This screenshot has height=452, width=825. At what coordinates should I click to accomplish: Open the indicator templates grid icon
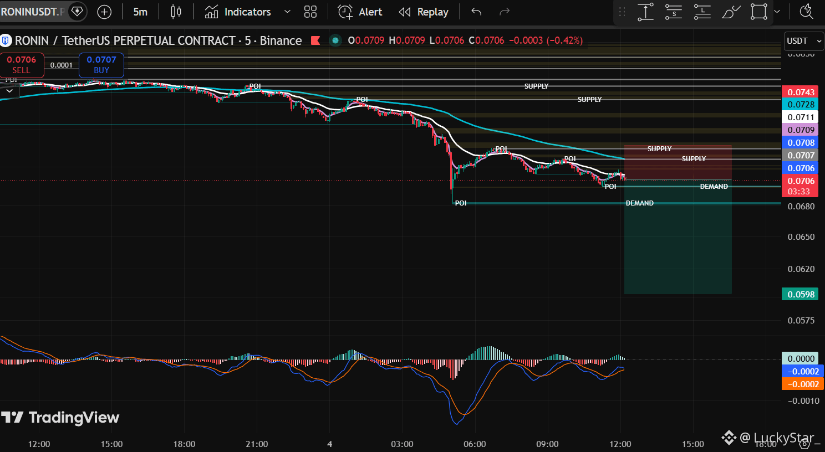pos(310,12)
